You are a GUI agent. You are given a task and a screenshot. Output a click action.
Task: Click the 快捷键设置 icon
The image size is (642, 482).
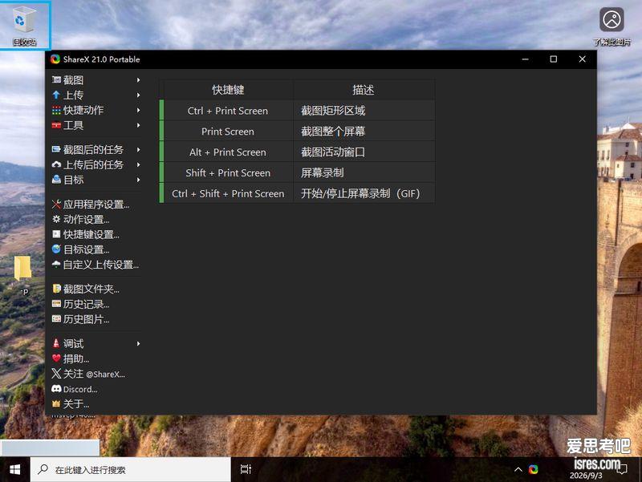(56, 234)
